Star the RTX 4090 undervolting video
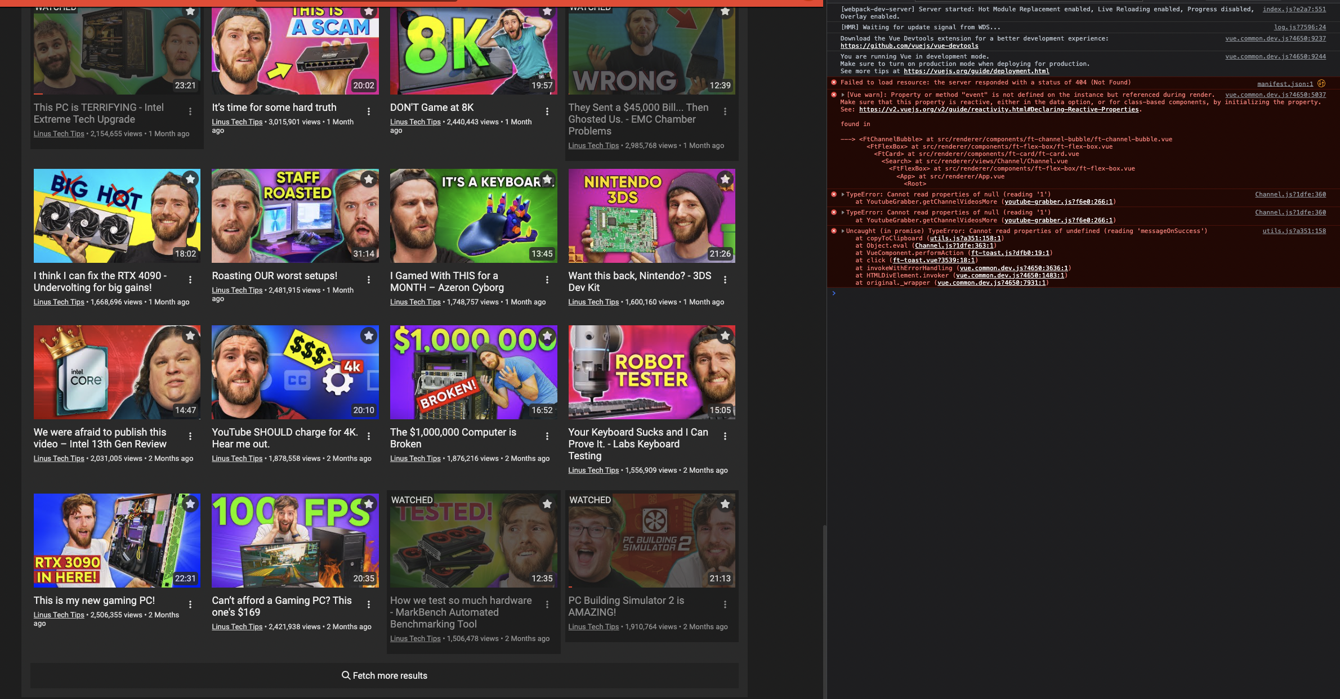The image size is (1340, 699). [190, 179]
